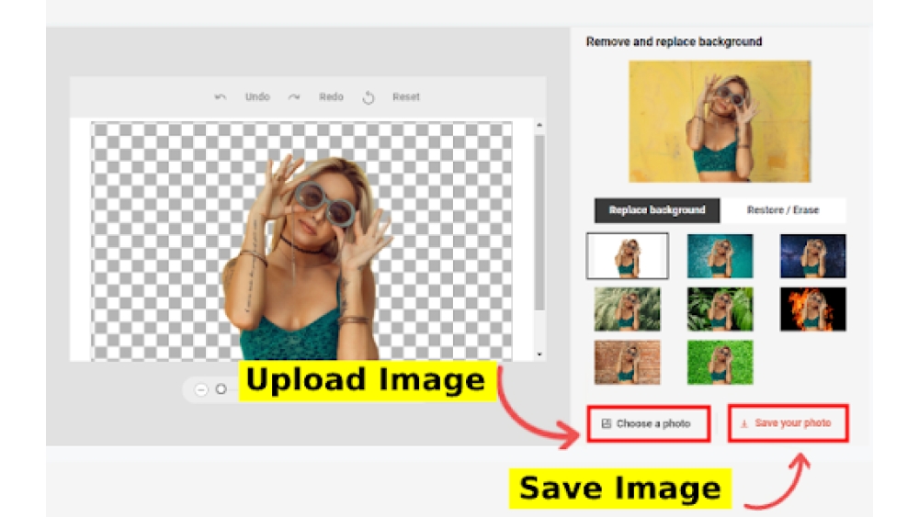Click the Redo text button

click(331, 96)
